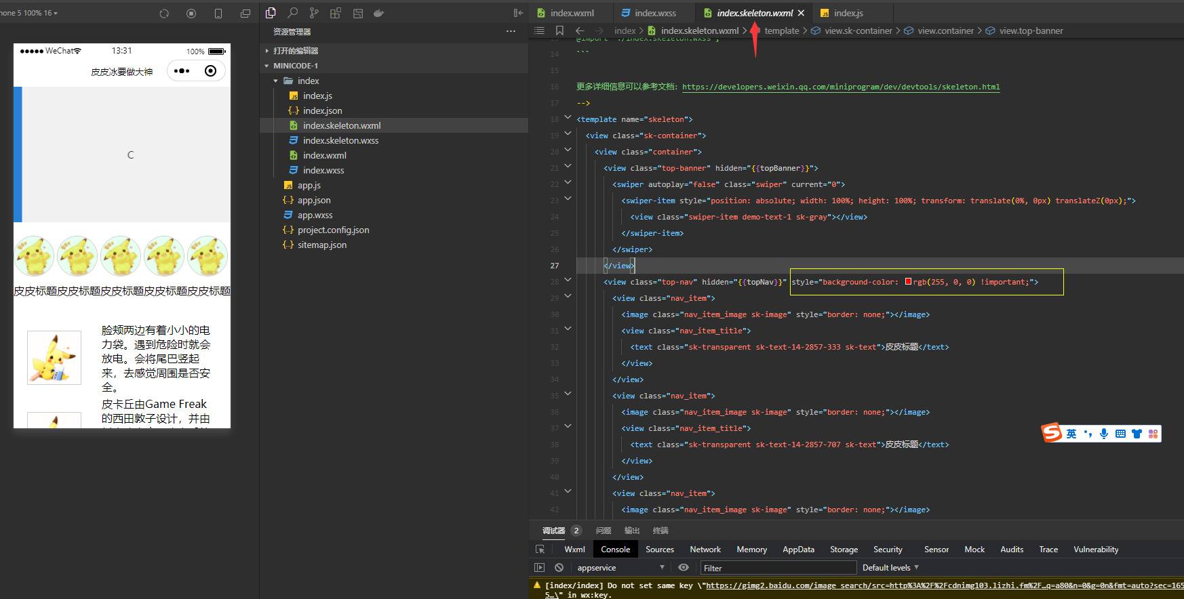This screenshot has height=599, width=1184.
Task: Open the source control branch icon
Action: (x=314, y=13)
